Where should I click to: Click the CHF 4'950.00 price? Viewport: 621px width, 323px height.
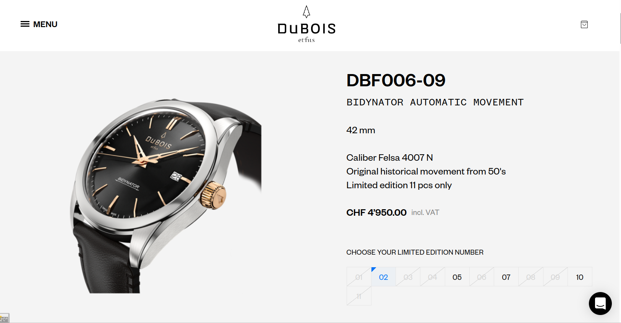point(376,213)
